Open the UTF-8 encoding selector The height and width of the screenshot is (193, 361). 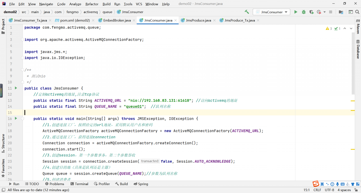click(x=329, y=190)
